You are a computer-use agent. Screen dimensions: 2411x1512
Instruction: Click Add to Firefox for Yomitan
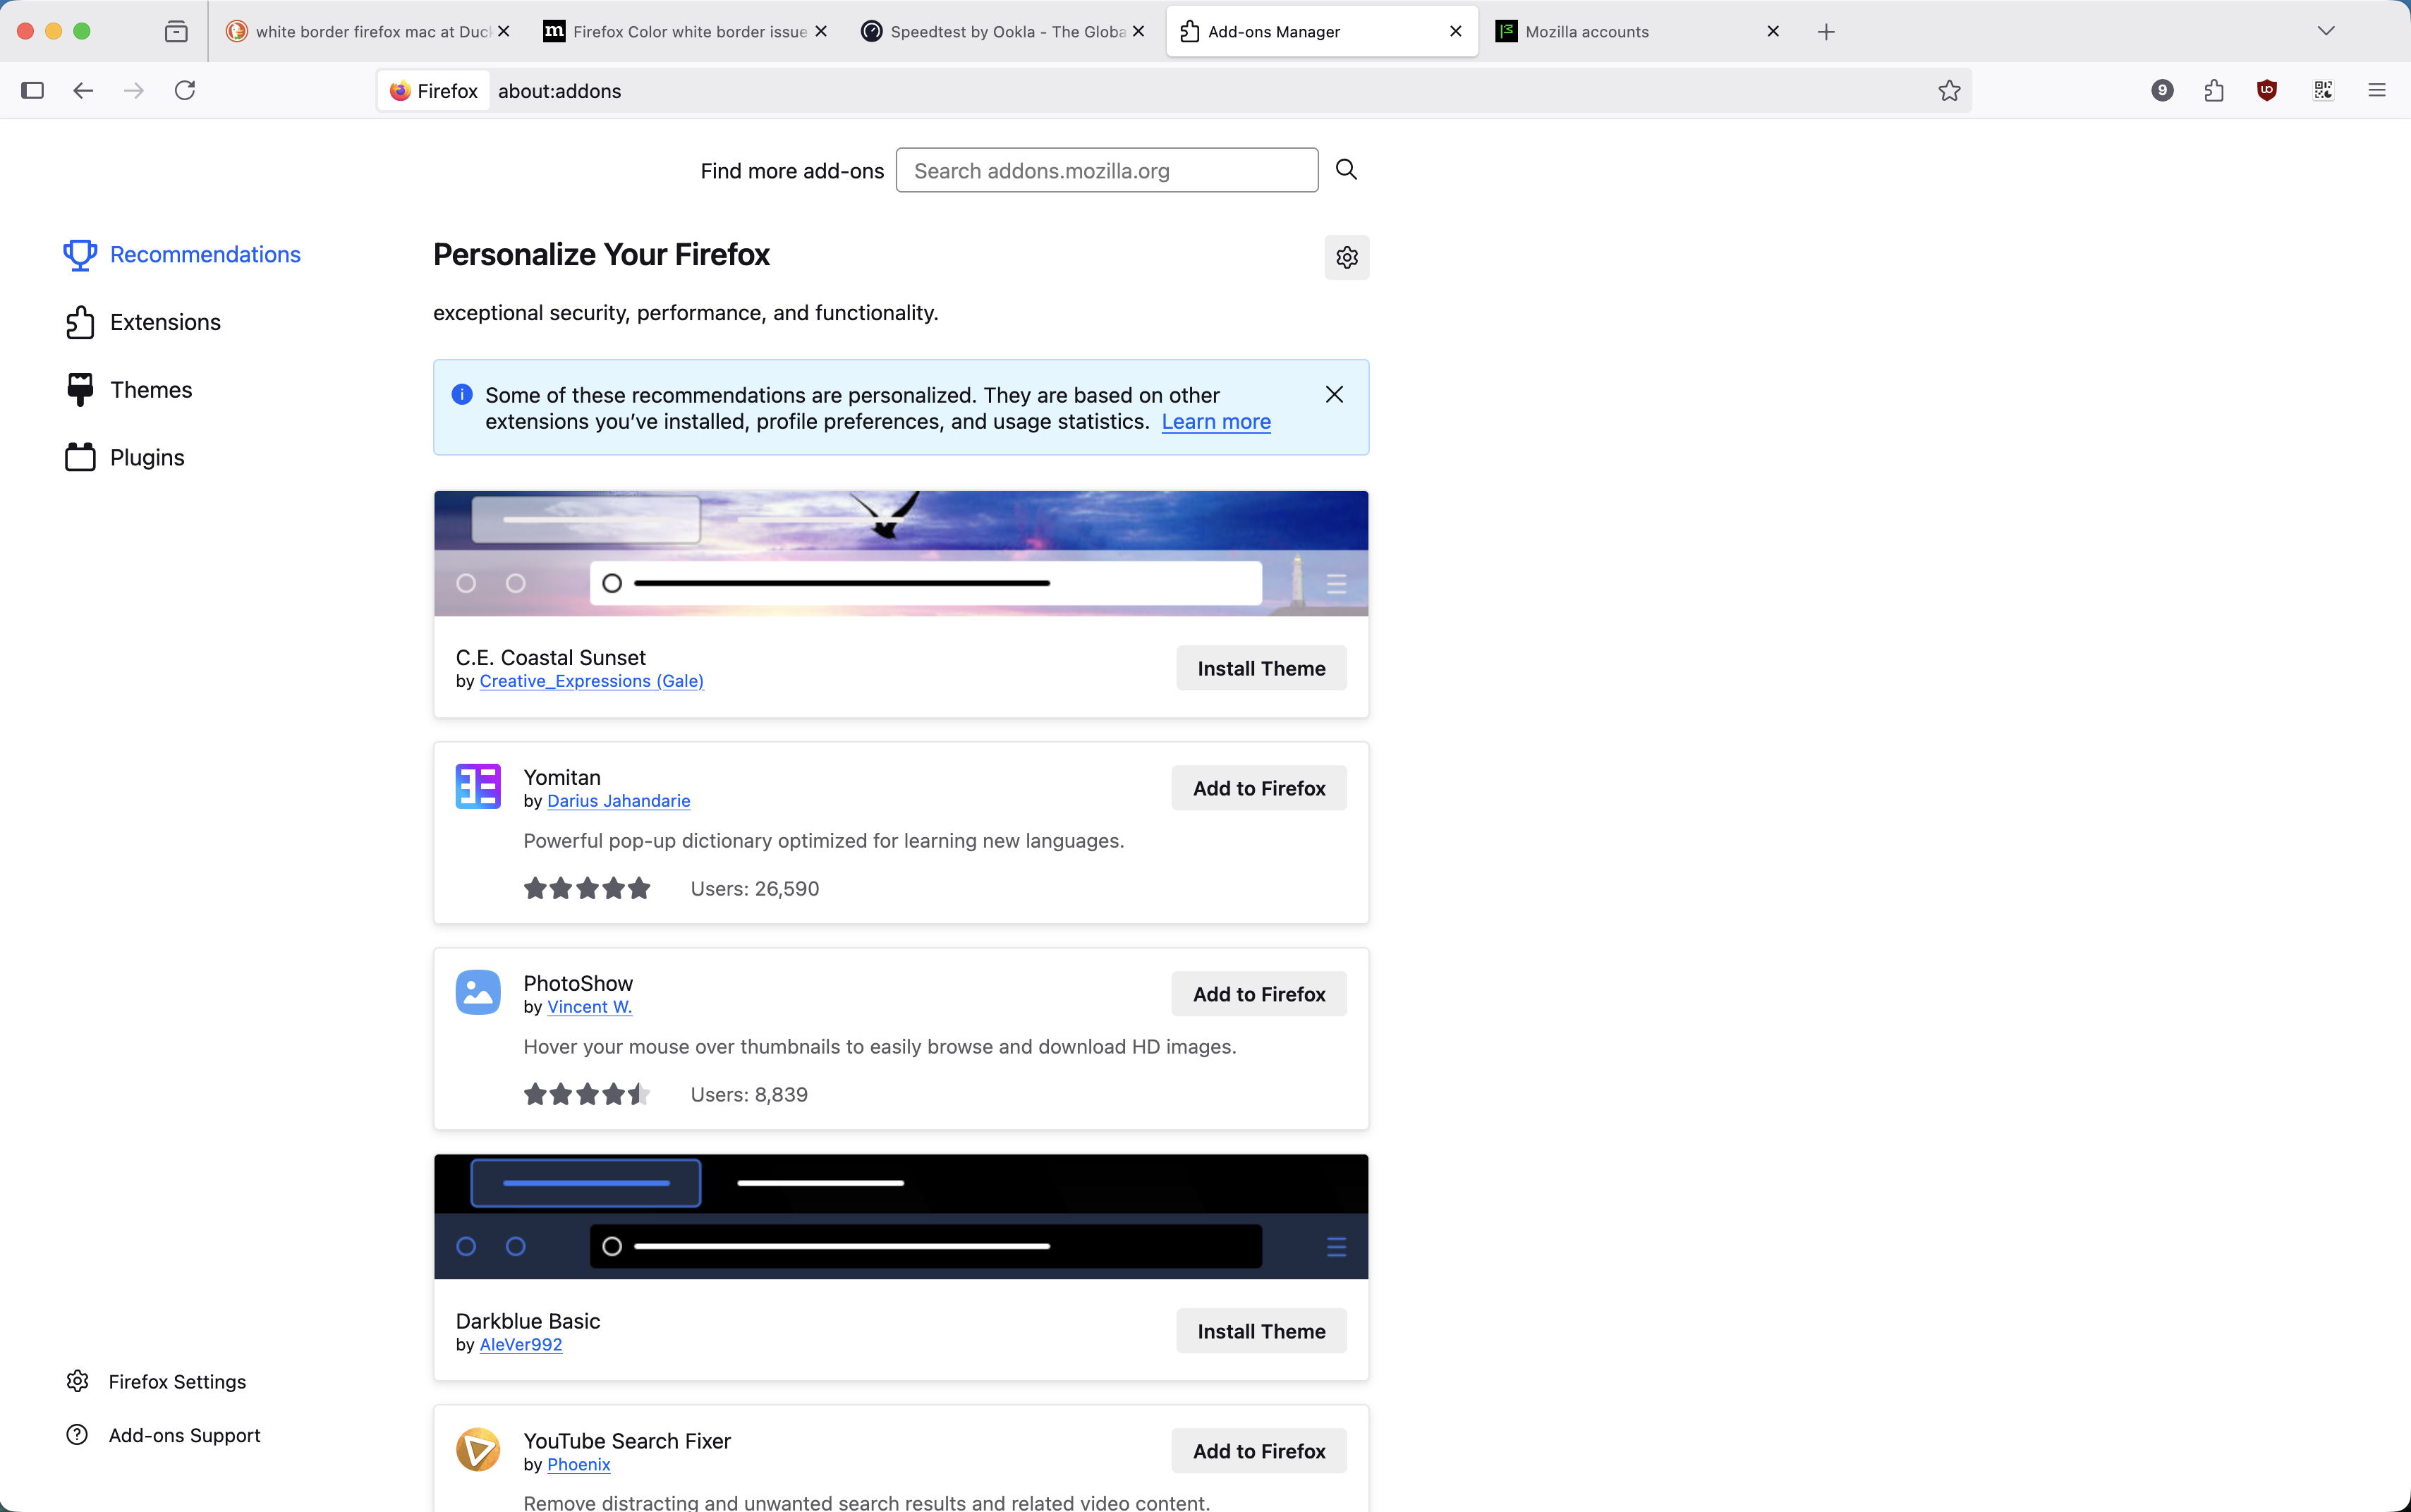1258,788
